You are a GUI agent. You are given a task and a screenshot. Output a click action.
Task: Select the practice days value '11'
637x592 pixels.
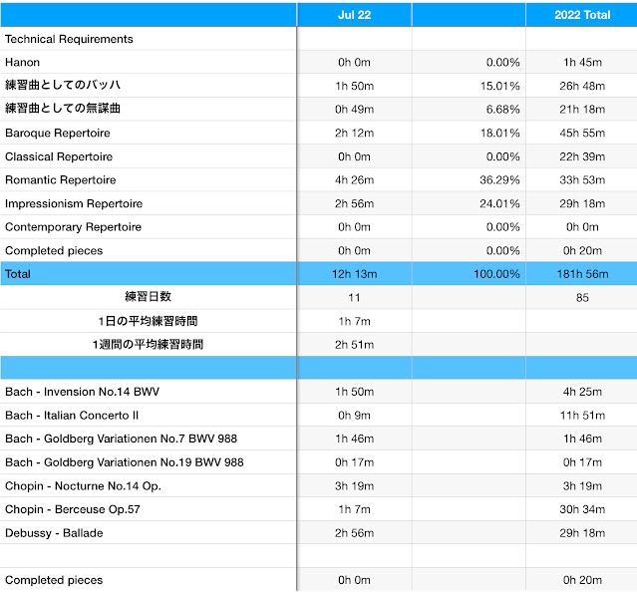coord(354,298)
